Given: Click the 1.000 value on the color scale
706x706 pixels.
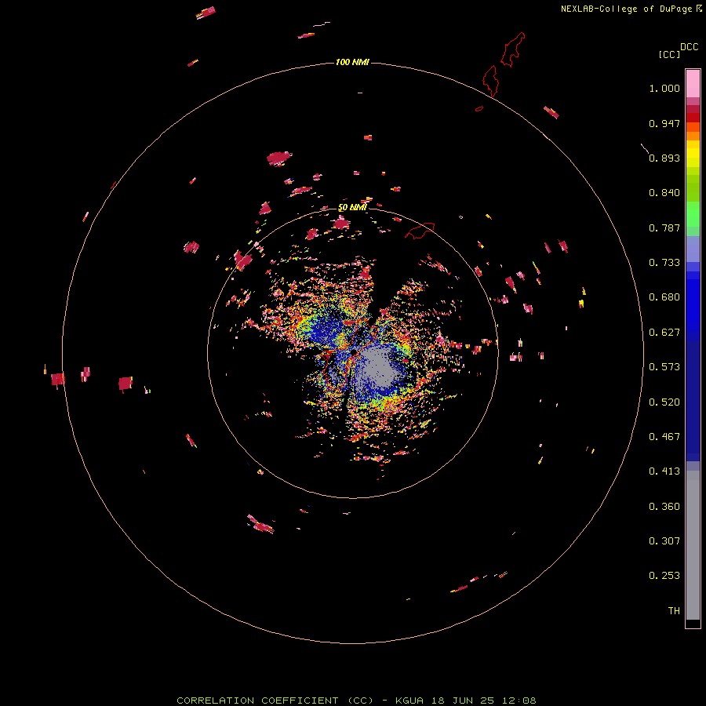Looking at the screenshot, I should [x=664, y=88].
